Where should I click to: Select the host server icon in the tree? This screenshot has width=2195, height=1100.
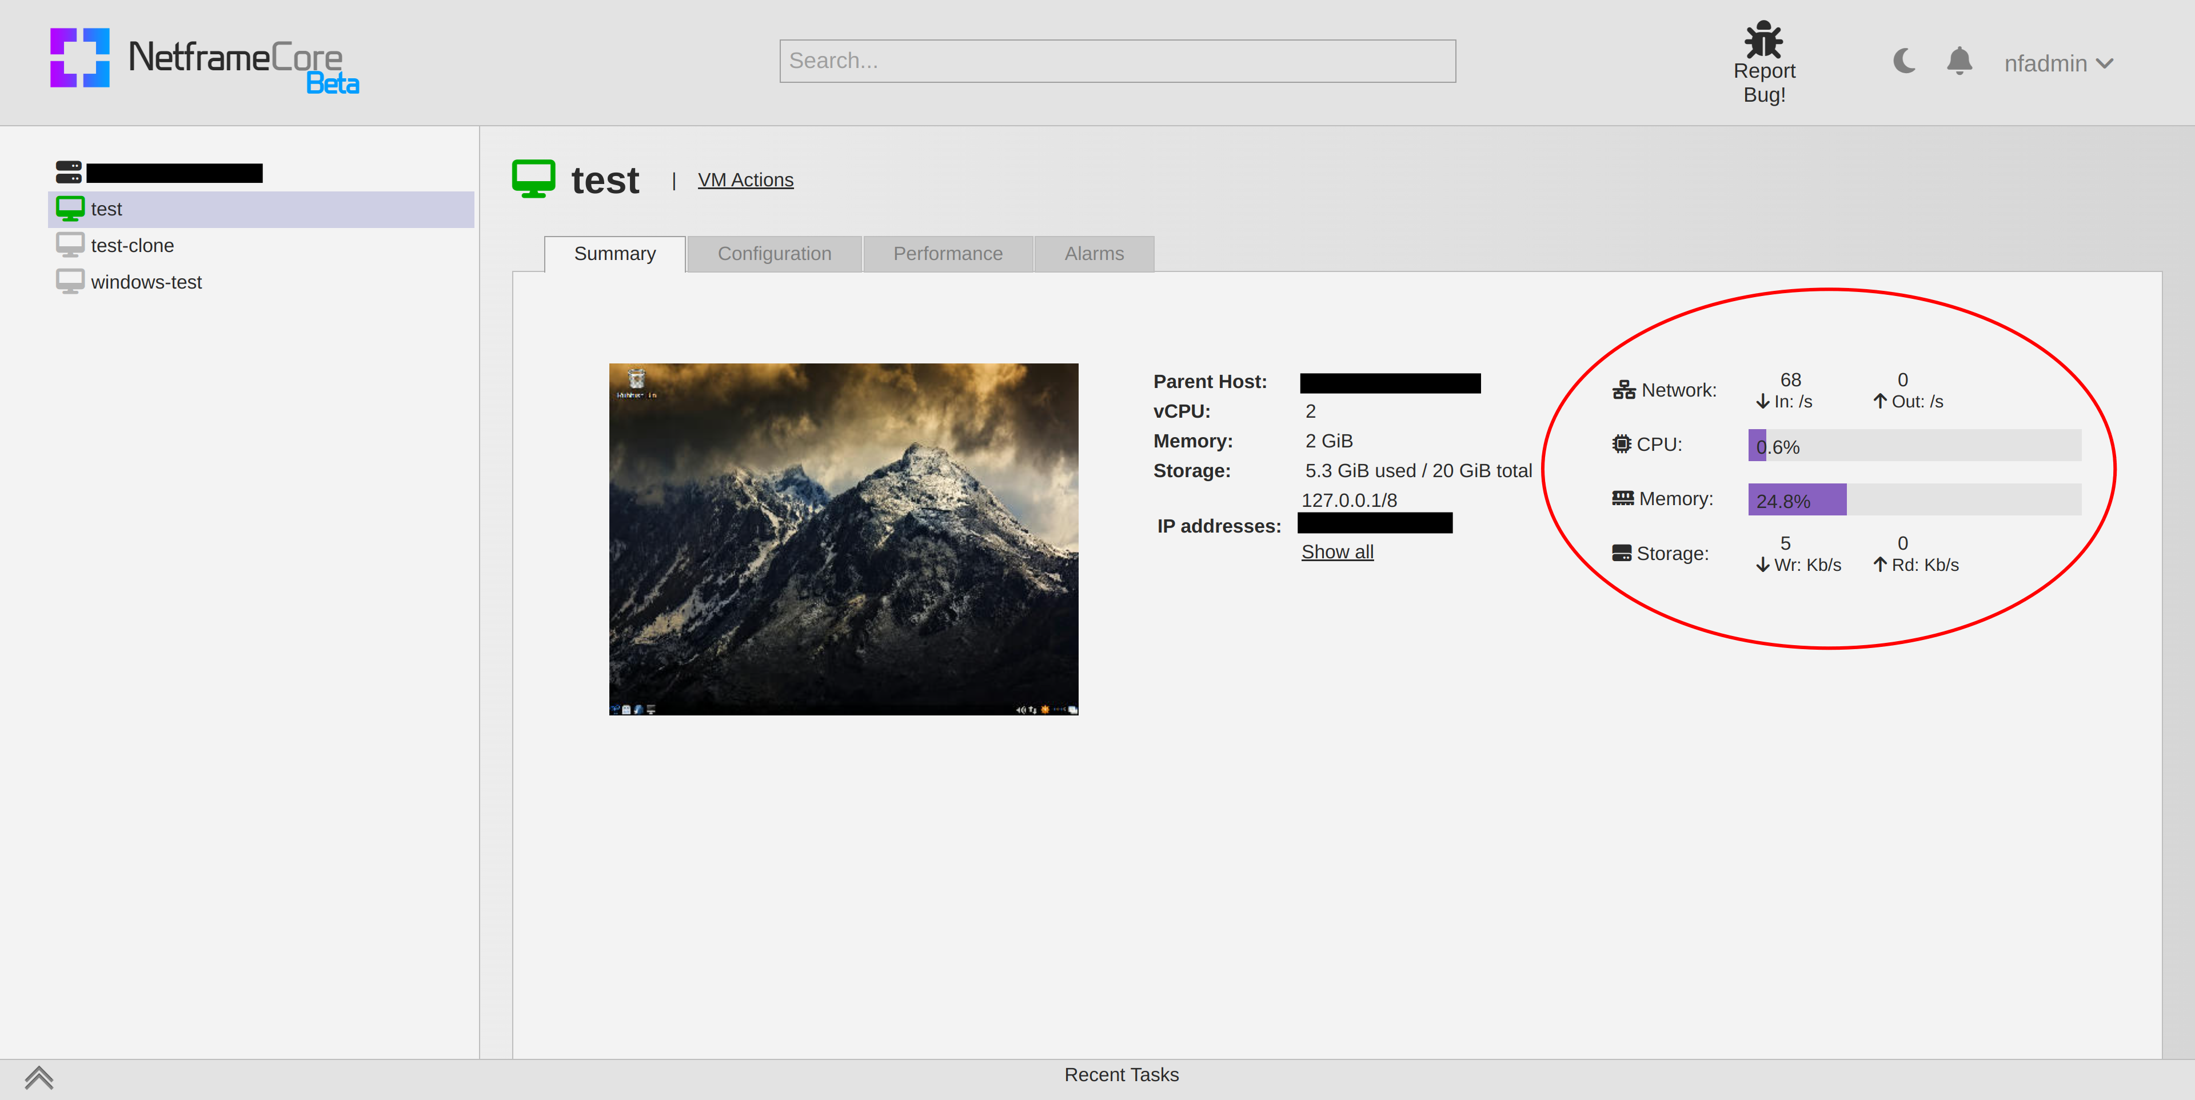[x=68, y=172]
